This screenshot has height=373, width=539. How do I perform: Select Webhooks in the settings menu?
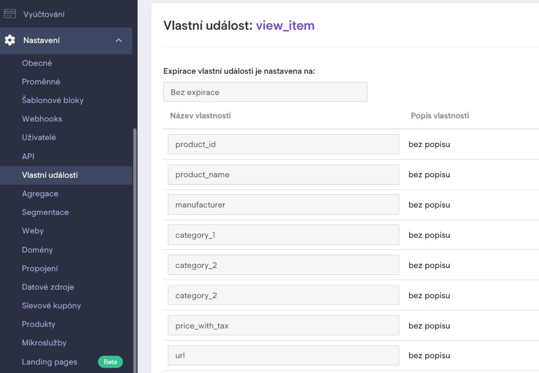[x=42, y=119]
